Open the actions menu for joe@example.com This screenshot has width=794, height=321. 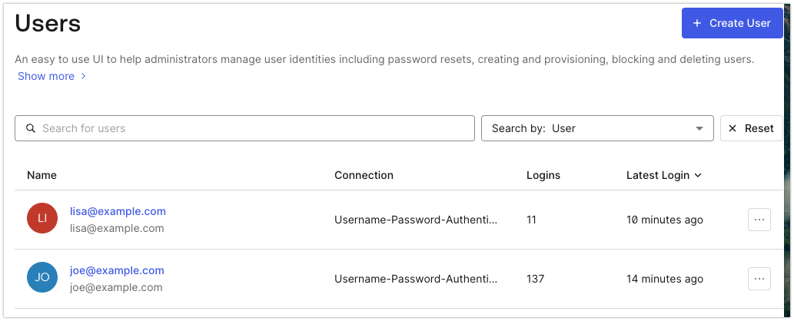[759, 279]
